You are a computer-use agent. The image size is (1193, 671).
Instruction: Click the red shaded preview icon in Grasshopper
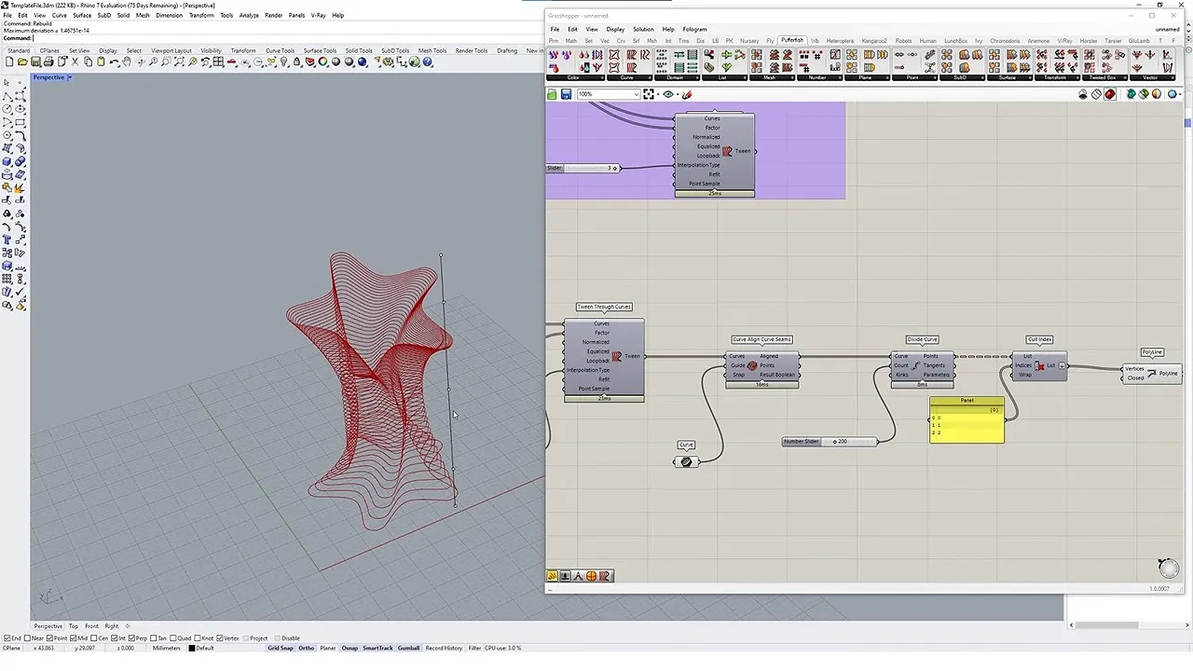point(1110,94)
